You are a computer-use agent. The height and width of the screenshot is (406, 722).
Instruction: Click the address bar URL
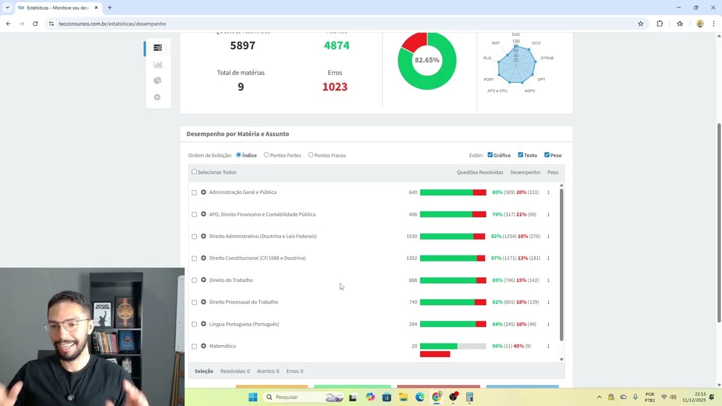pyautogui.click(x=112, y=24)
